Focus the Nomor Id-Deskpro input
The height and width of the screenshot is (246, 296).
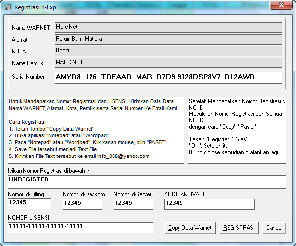pos(82,204)
